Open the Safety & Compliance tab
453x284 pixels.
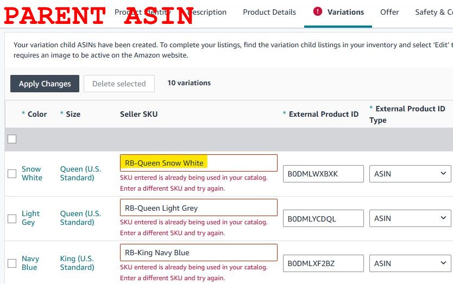pyautogui.click(x=434, y=12)
